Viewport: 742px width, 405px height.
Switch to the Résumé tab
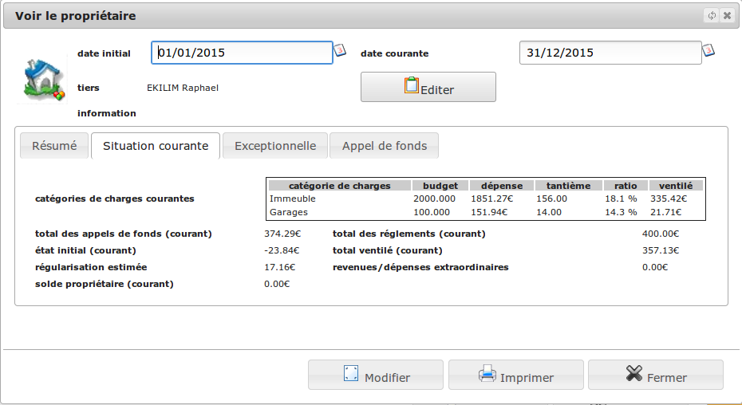pyautogui.click(x=54, y=146)
